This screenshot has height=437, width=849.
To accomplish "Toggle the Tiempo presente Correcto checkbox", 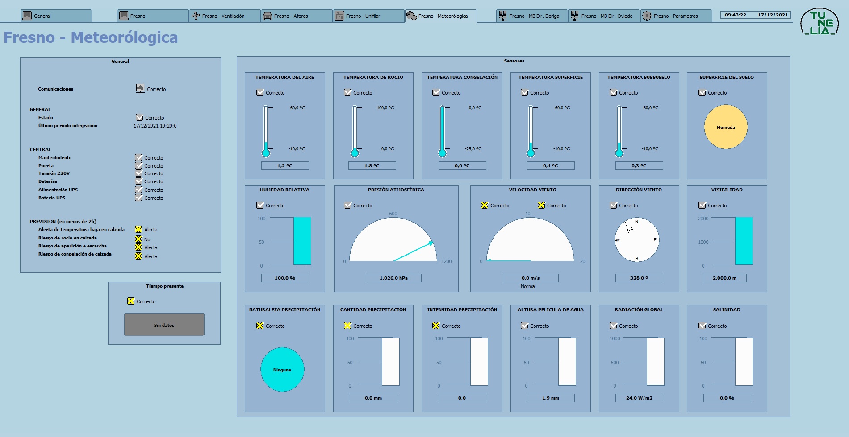I will click(x=131, y=301).
